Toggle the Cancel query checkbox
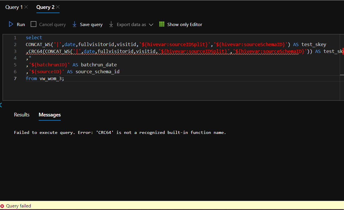Image resolution: width=344 pixels, height=210 pixels. [x=34, y=24]
